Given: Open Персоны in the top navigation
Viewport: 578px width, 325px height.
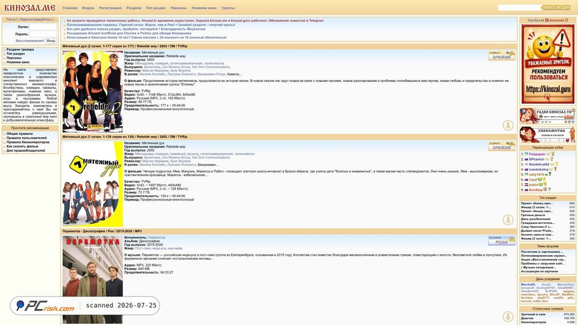Looking at the screenshot, I should tap(179, 8).
